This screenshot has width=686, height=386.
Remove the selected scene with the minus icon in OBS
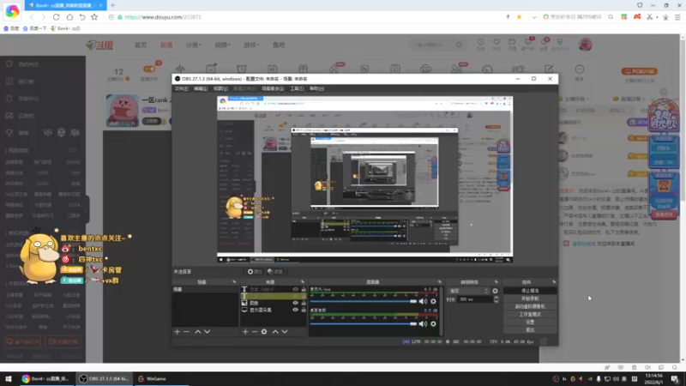click(187, 332)
